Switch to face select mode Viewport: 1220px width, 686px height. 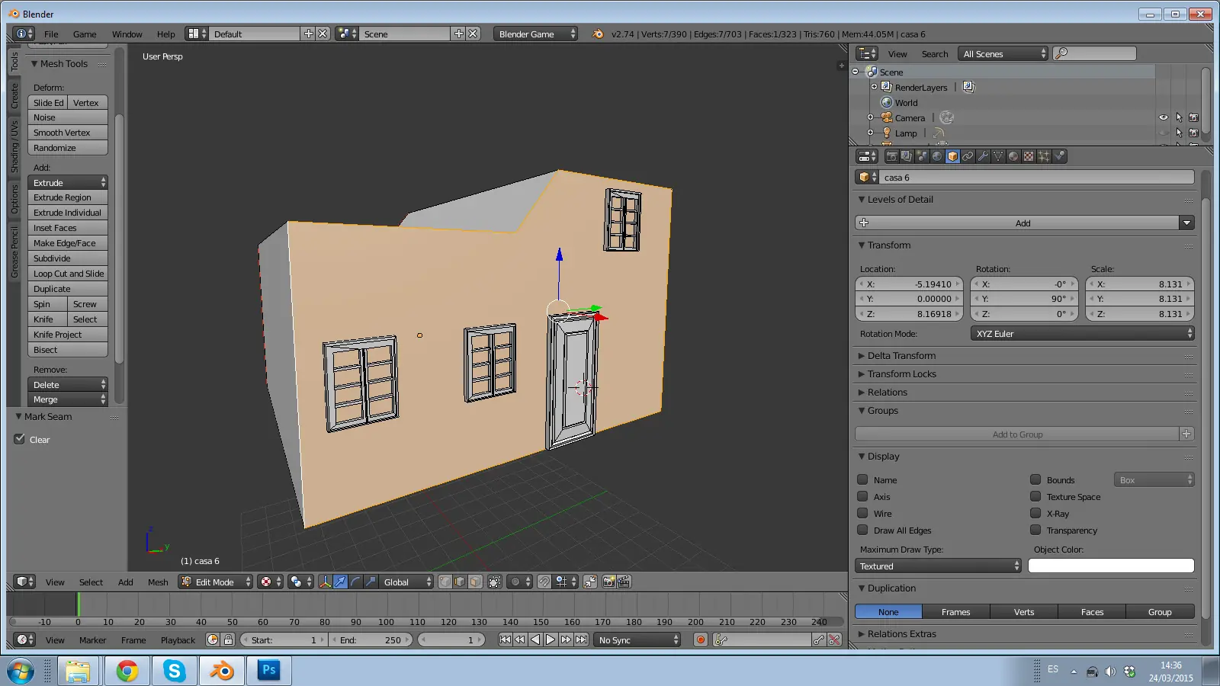(x=475, y=582)
